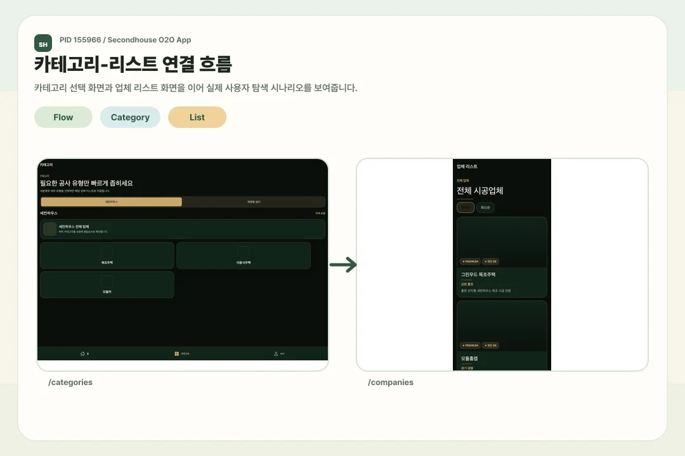The height and width of the screenshot is (456, 685).
Task: Click the 전체 시공업체 heading
Action: point(480,191)
